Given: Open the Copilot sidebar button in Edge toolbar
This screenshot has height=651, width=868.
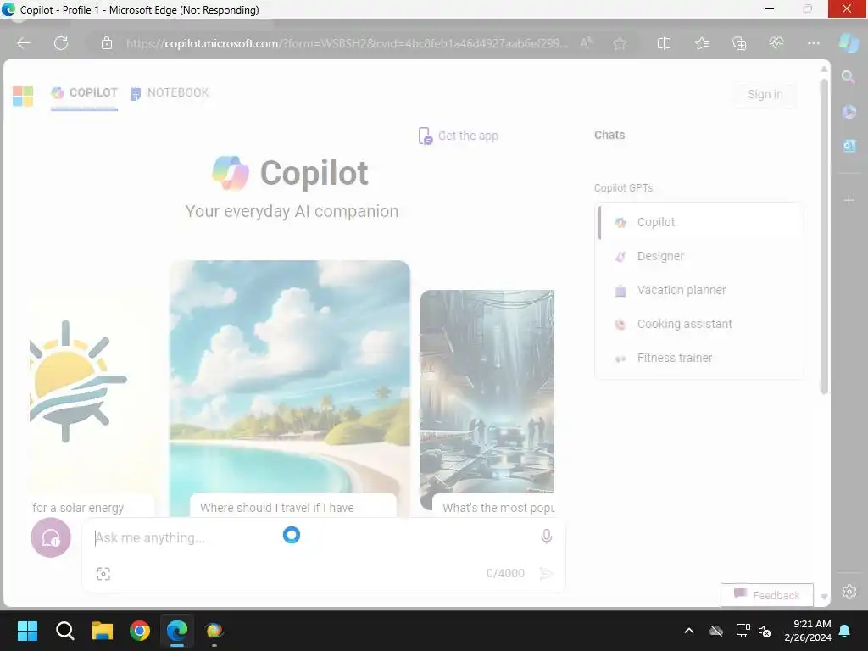Looking at the screenshot, I should [x=848, y=43].
